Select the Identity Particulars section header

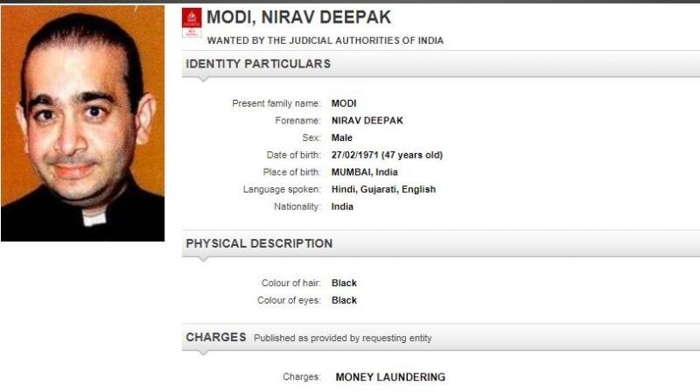pos(258,64)
